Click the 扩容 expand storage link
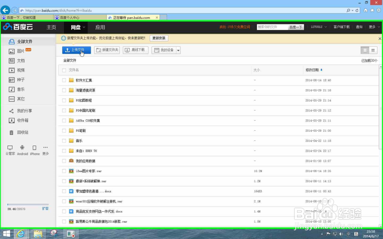 [46, 209]
